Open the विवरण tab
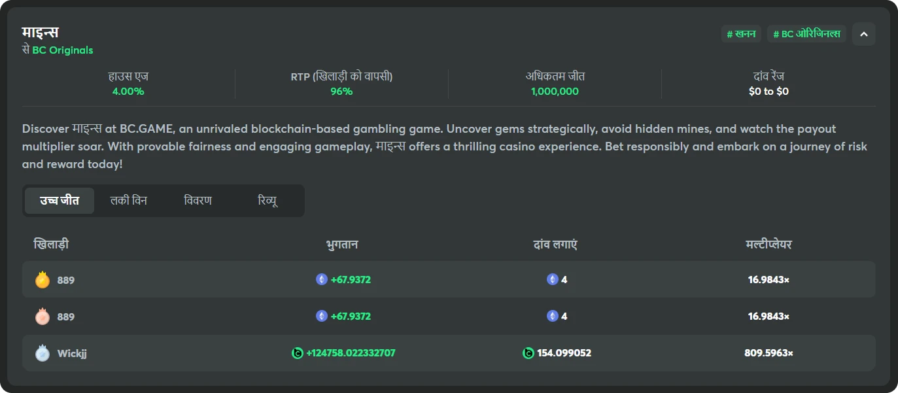 pyautogui.click(x=198, y=201)
